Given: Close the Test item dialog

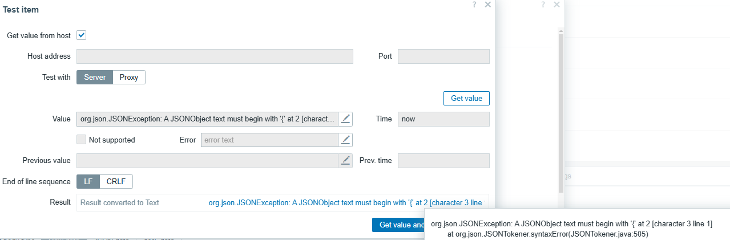Looking at the screenshot, I should 488,5.
